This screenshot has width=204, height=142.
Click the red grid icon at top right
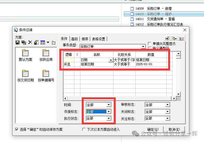coord(182,38)
